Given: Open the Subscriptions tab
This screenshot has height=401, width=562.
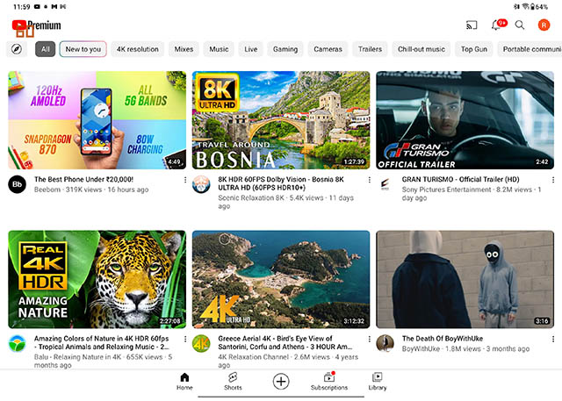Looking at the screenshot, I should coord(329,382).
